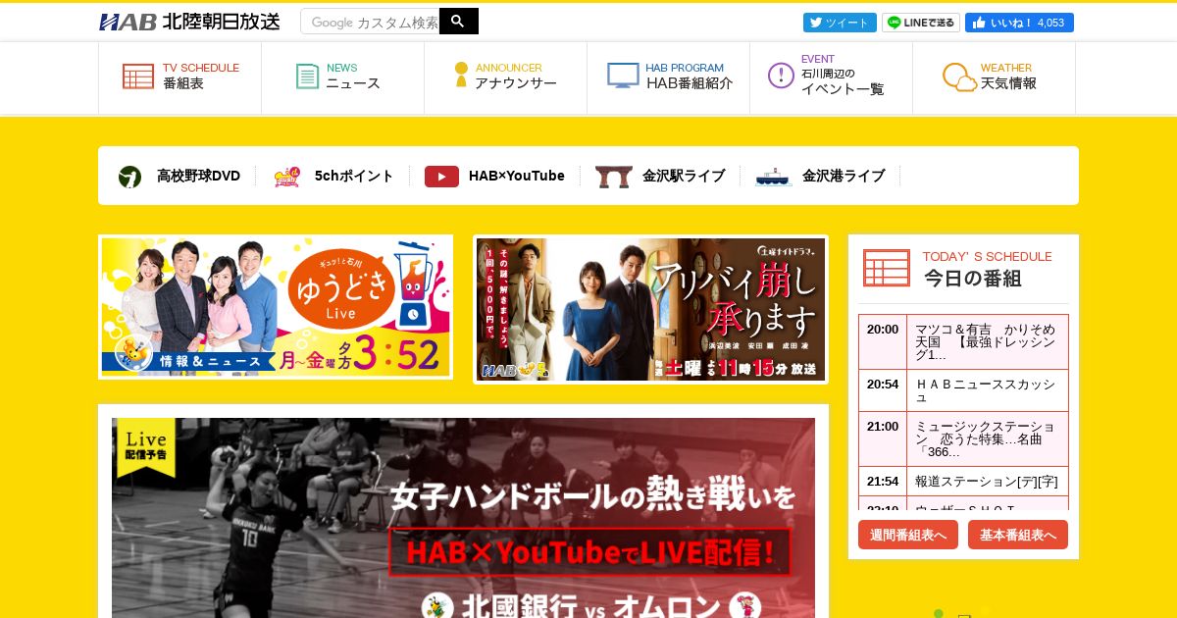Select 20:54 ＨＡＢニューススカッシュ row
This screenshot has width=1177, height=618.
tap(963, 390)
